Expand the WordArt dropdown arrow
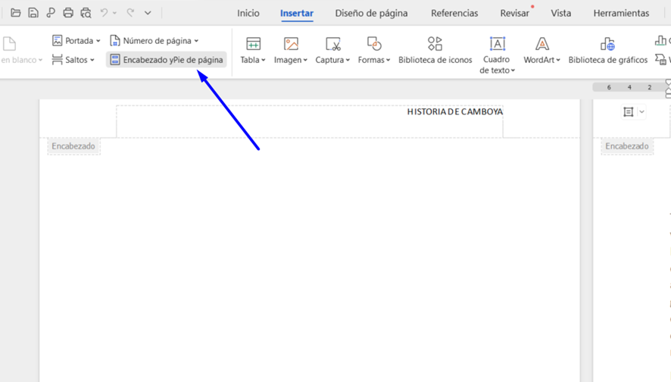The width and height of the screenshot is (671, 382). coord(558,60)
